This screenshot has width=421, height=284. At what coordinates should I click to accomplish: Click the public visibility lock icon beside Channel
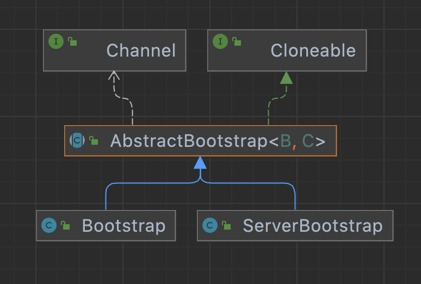click(x=72, y=42)
